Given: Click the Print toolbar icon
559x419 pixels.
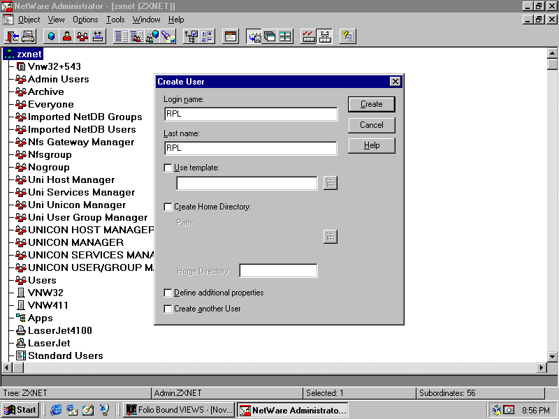Looking at the screenshot, I should pos(28,36).
